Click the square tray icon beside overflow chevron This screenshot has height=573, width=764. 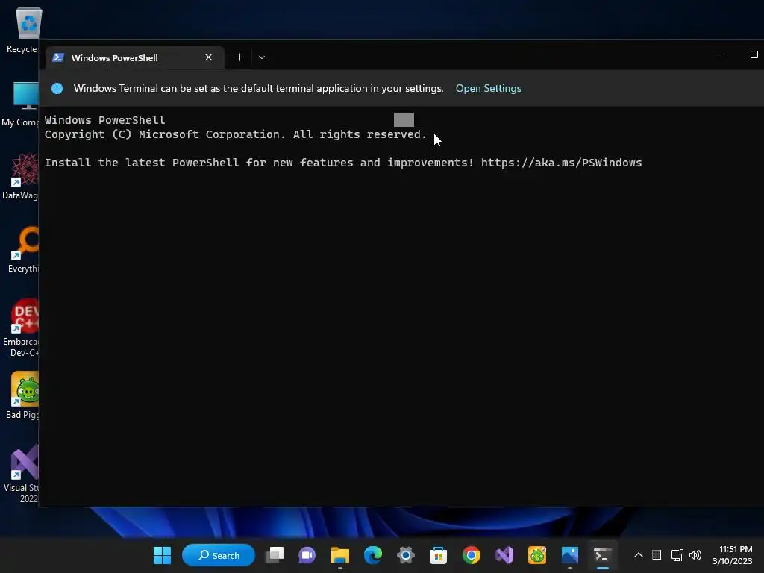[657, 555]
